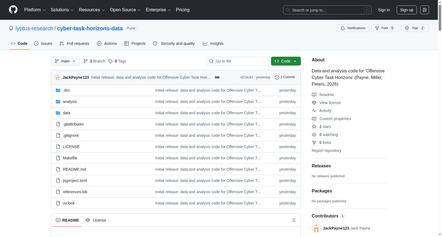Switch to the License tab in file viewer
The height and width of the screenshot is (237, 442).
pos(96,220)
